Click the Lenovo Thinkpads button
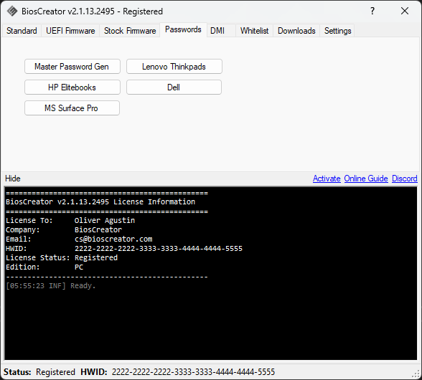The image size is (422, 380). pos(174,67)
